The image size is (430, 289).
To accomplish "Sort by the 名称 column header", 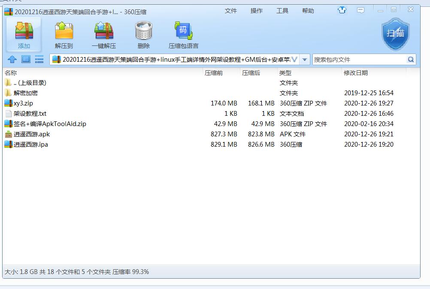I will click(11, 73).
